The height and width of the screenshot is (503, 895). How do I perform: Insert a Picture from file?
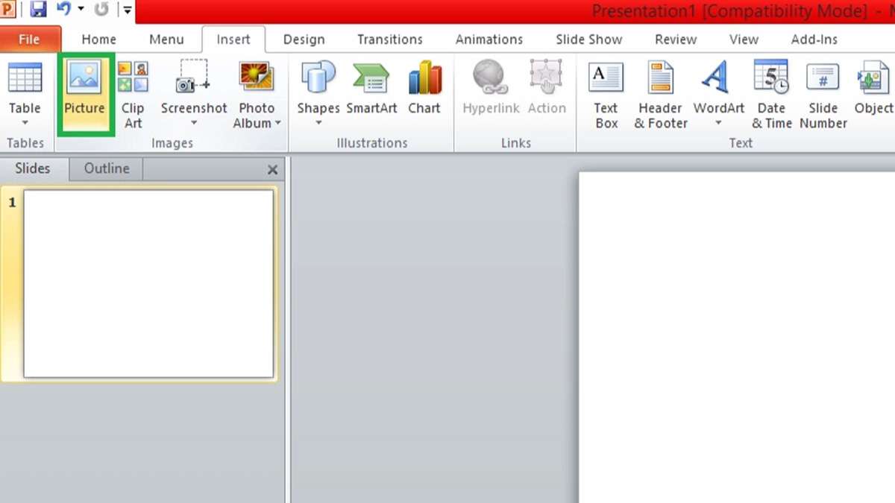tap(84, 93)
